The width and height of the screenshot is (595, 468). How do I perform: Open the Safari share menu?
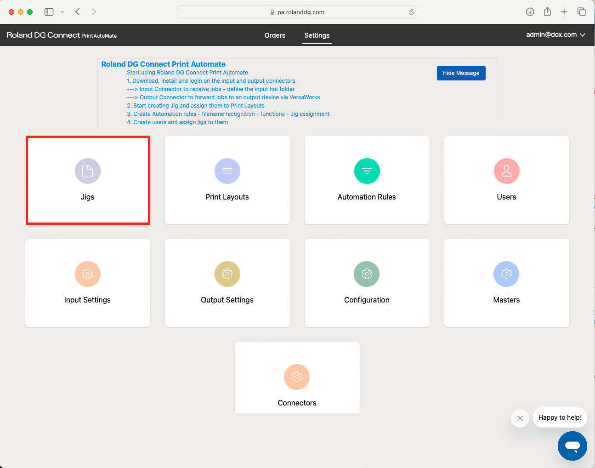547,12
